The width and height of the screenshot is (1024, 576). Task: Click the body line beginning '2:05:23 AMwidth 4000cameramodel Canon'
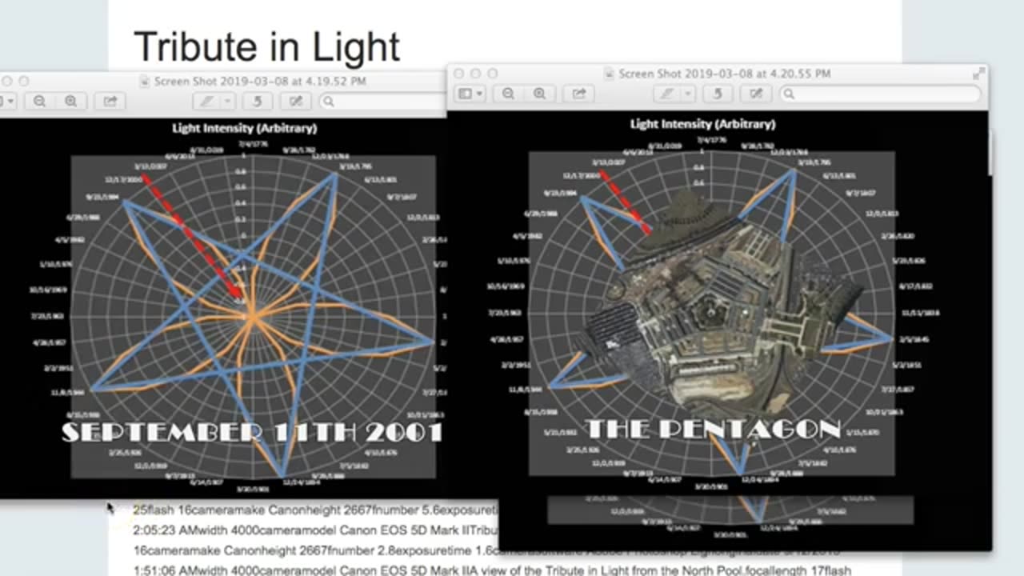point(315,530)
